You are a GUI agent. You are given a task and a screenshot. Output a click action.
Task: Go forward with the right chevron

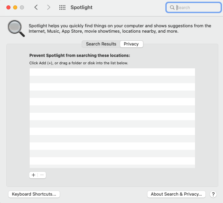pyautogui.click(x=49, y=7)
